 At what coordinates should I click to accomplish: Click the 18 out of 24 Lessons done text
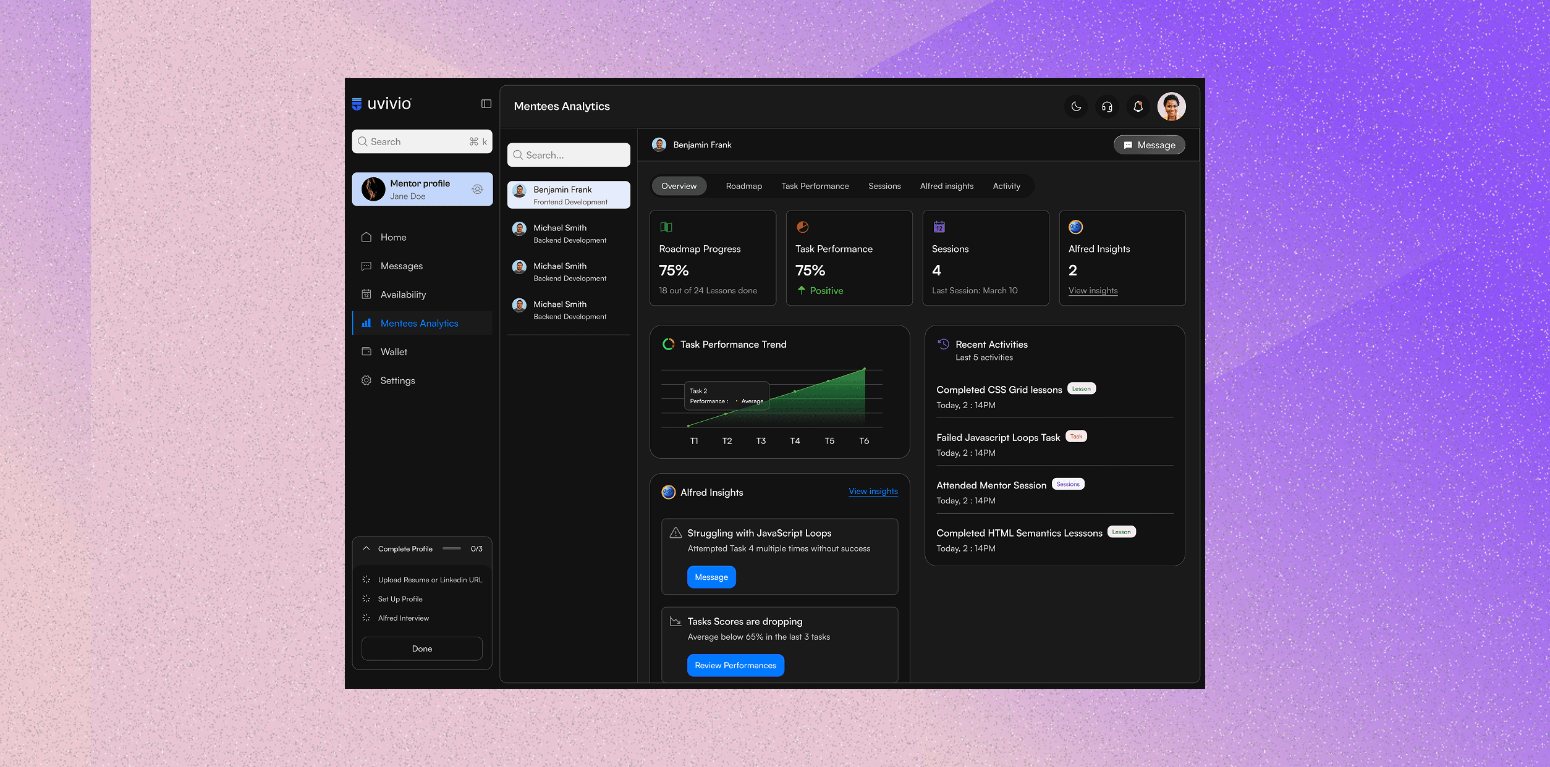[708, 290]
